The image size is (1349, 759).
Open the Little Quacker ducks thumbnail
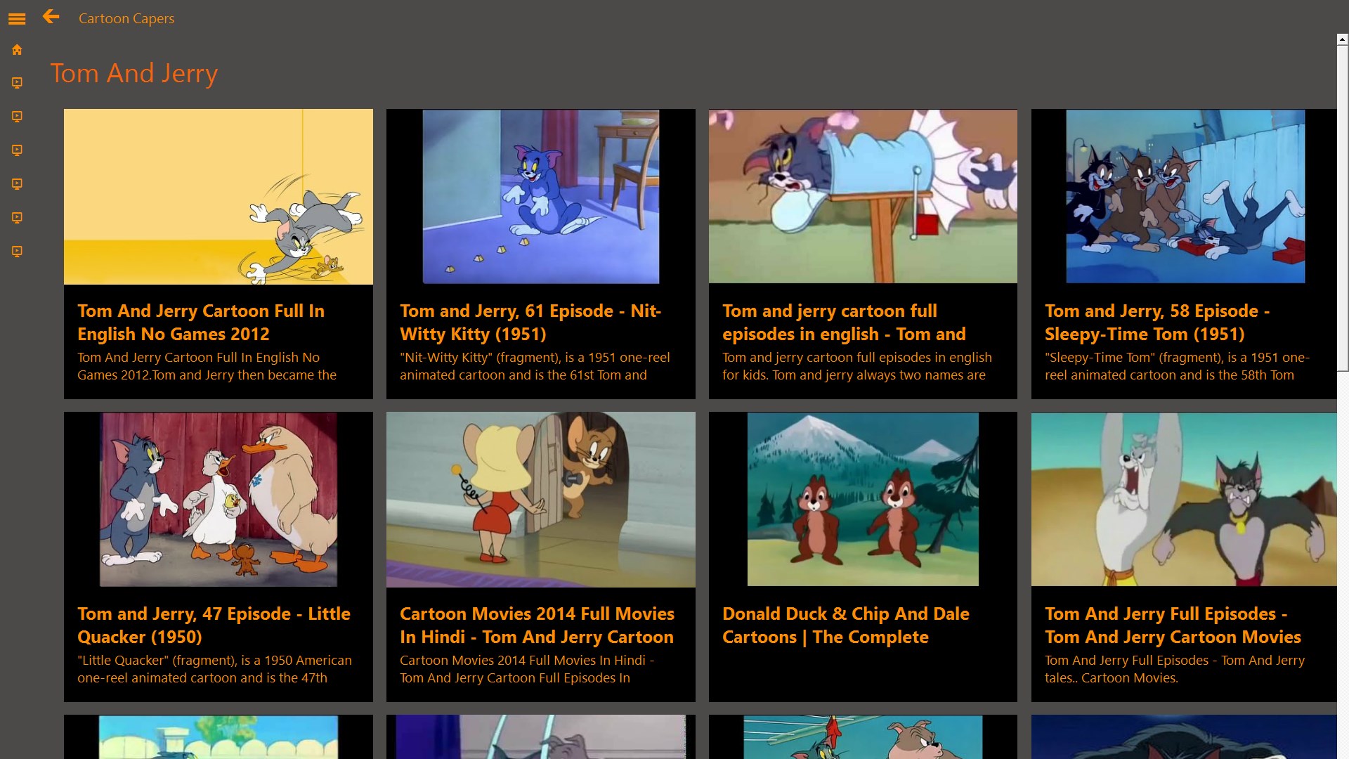219,500
